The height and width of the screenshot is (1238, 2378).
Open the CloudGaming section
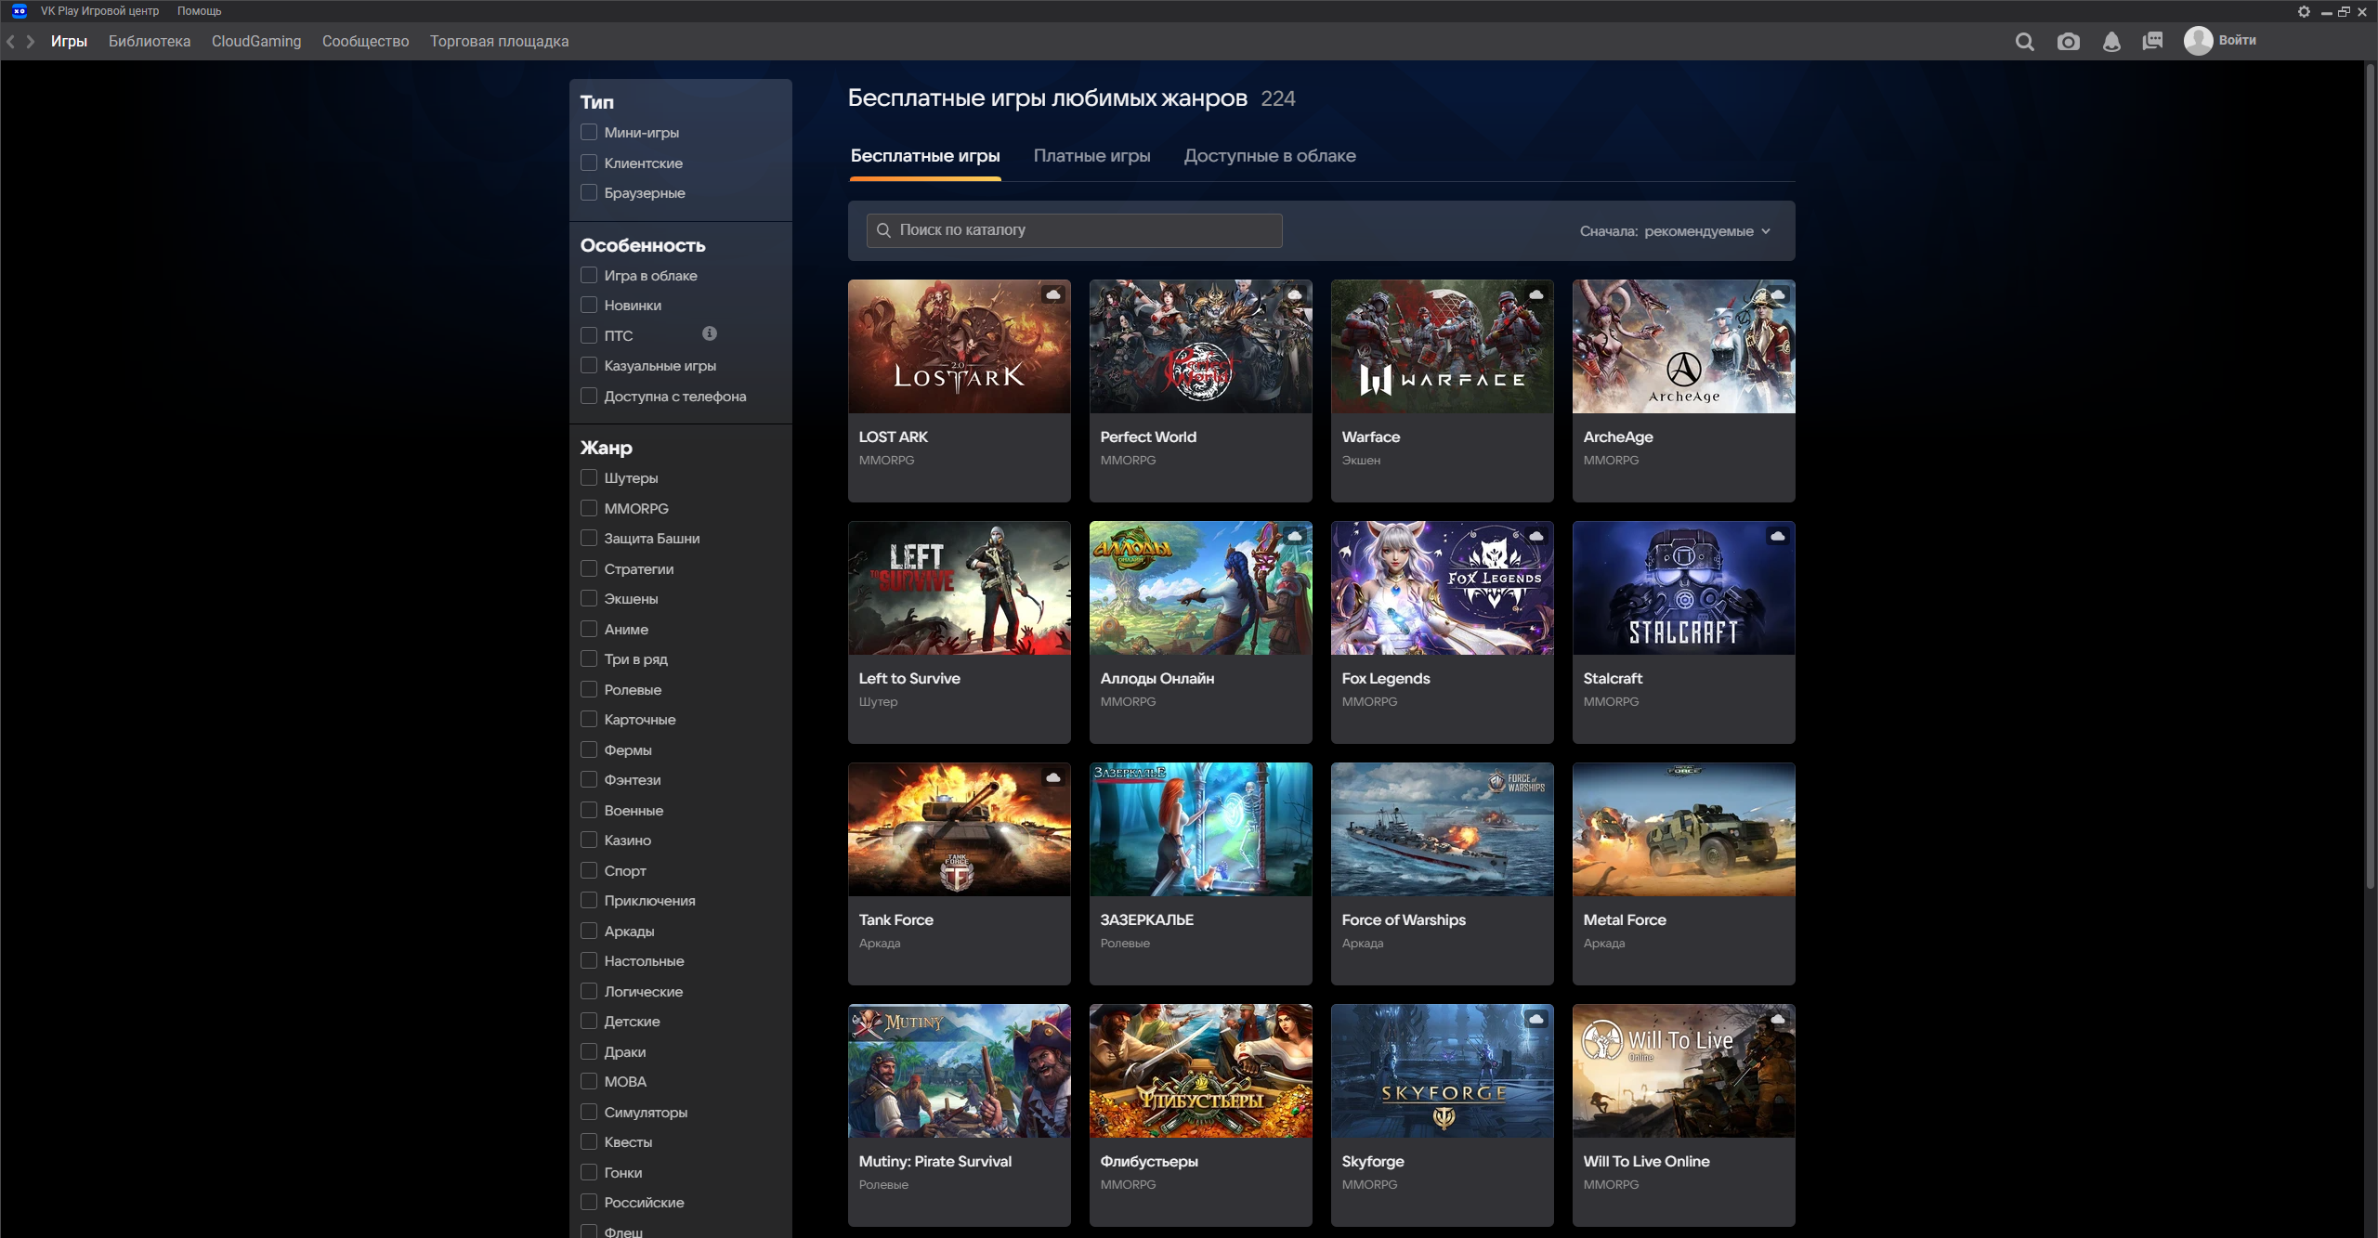click(x=256, y=42)
